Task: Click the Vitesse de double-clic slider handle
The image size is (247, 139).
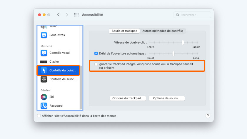Action: click(183, 42)
